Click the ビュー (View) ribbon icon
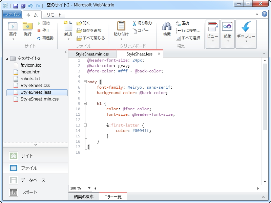This screenshot has height=203, width=271. click(213, 27)
